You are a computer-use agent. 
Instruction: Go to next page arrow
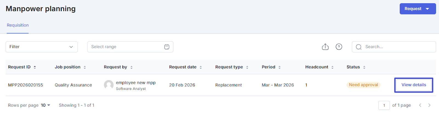click(429, 105)
